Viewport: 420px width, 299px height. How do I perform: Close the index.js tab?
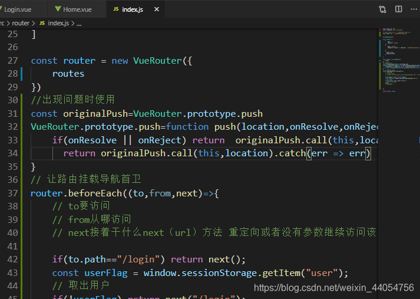tap(157, 9)
